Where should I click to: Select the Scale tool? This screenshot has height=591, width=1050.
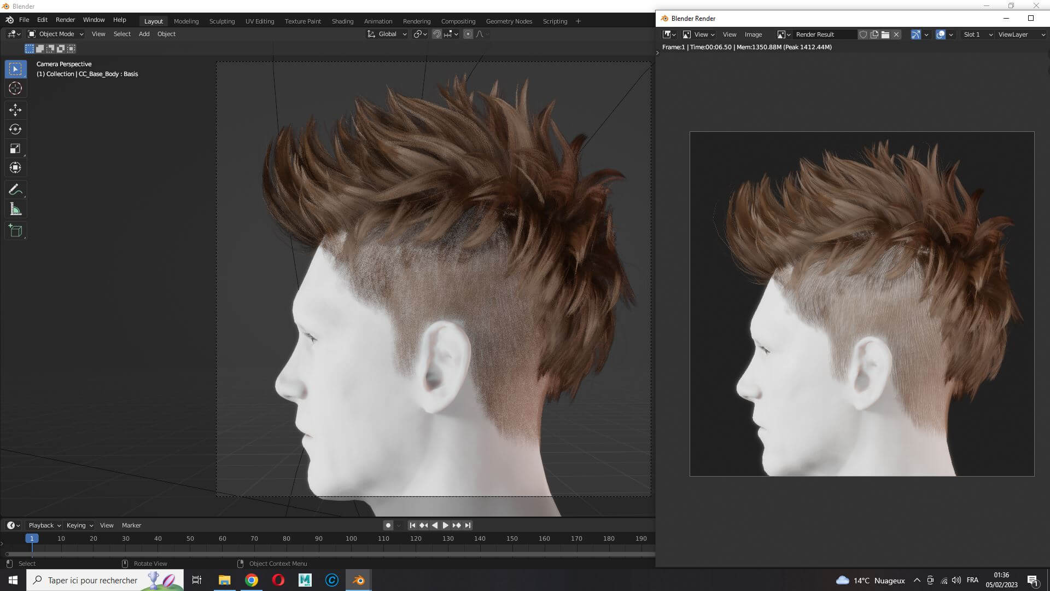15,148
